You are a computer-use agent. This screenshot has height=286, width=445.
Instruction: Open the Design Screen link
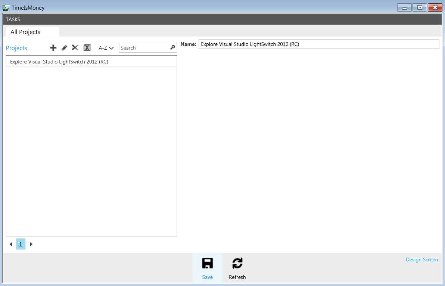[422, 259]
